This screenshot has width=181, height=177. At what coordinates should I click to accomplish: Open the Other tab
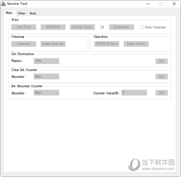point(21,13)
